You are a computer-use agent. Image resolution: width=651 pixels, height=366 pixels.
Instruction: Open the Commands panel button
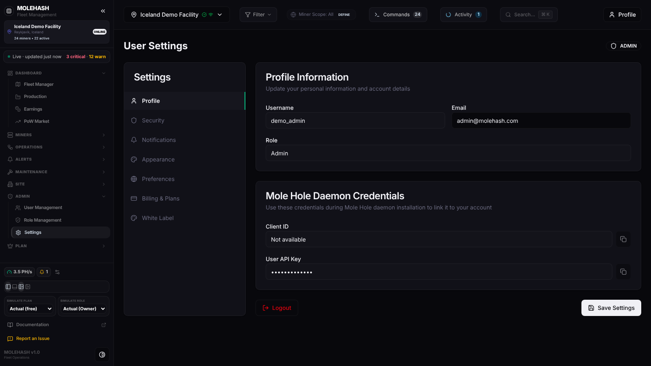click(x=398, y=15)
